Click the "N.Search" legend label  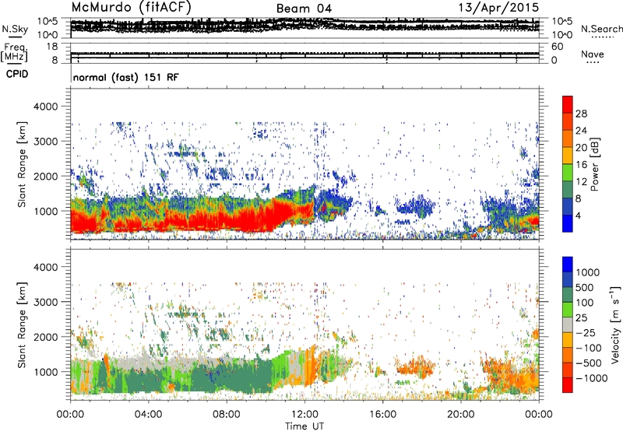pos(601,29)
